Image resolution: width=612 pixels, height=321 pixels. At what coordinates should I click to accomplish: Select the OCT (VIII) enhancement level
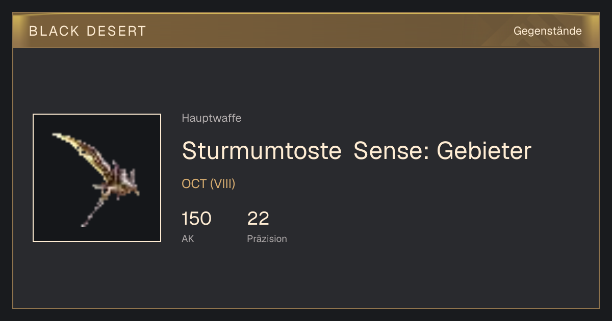coord(209,184)
